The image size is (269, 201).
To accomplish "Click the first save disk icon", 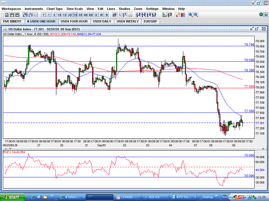I will [x=12, y=15].
